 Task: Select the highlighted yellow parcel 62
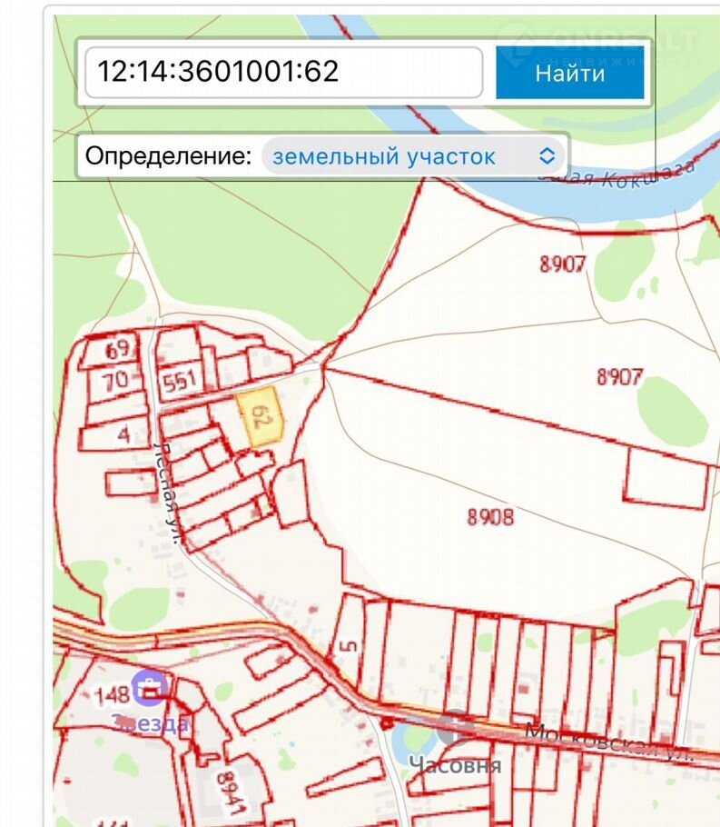click(x=262, y=418)
